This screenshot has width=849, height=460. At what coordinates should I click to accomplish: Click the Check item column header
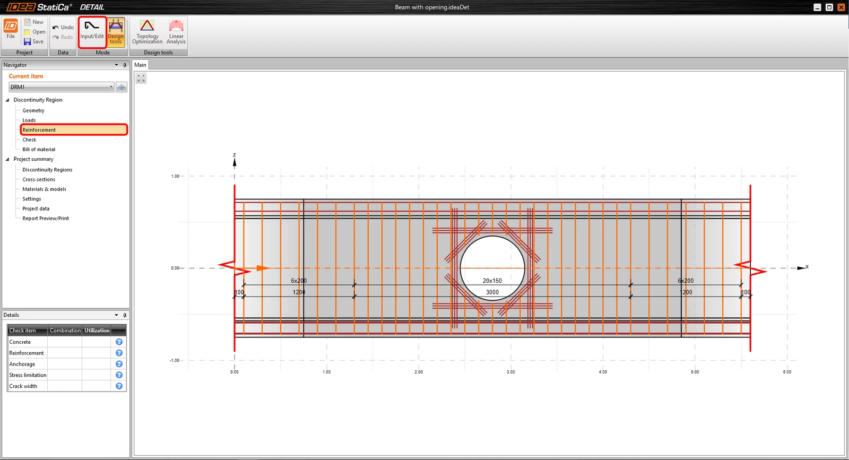pyautogui.click(x=28, y=331)
